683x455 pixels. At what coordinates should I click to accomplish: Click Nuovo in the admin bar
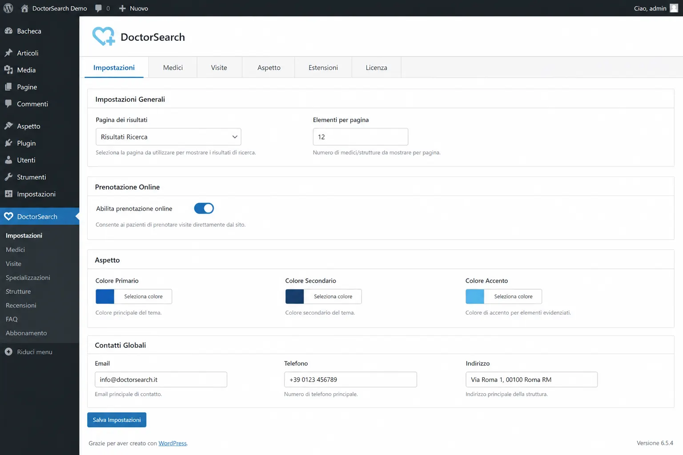pos(139,8)
